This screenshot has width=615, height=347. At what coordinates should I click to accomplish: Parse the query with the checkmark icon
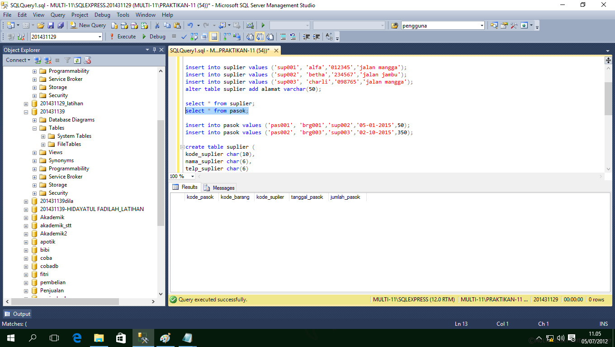(184, 37)
